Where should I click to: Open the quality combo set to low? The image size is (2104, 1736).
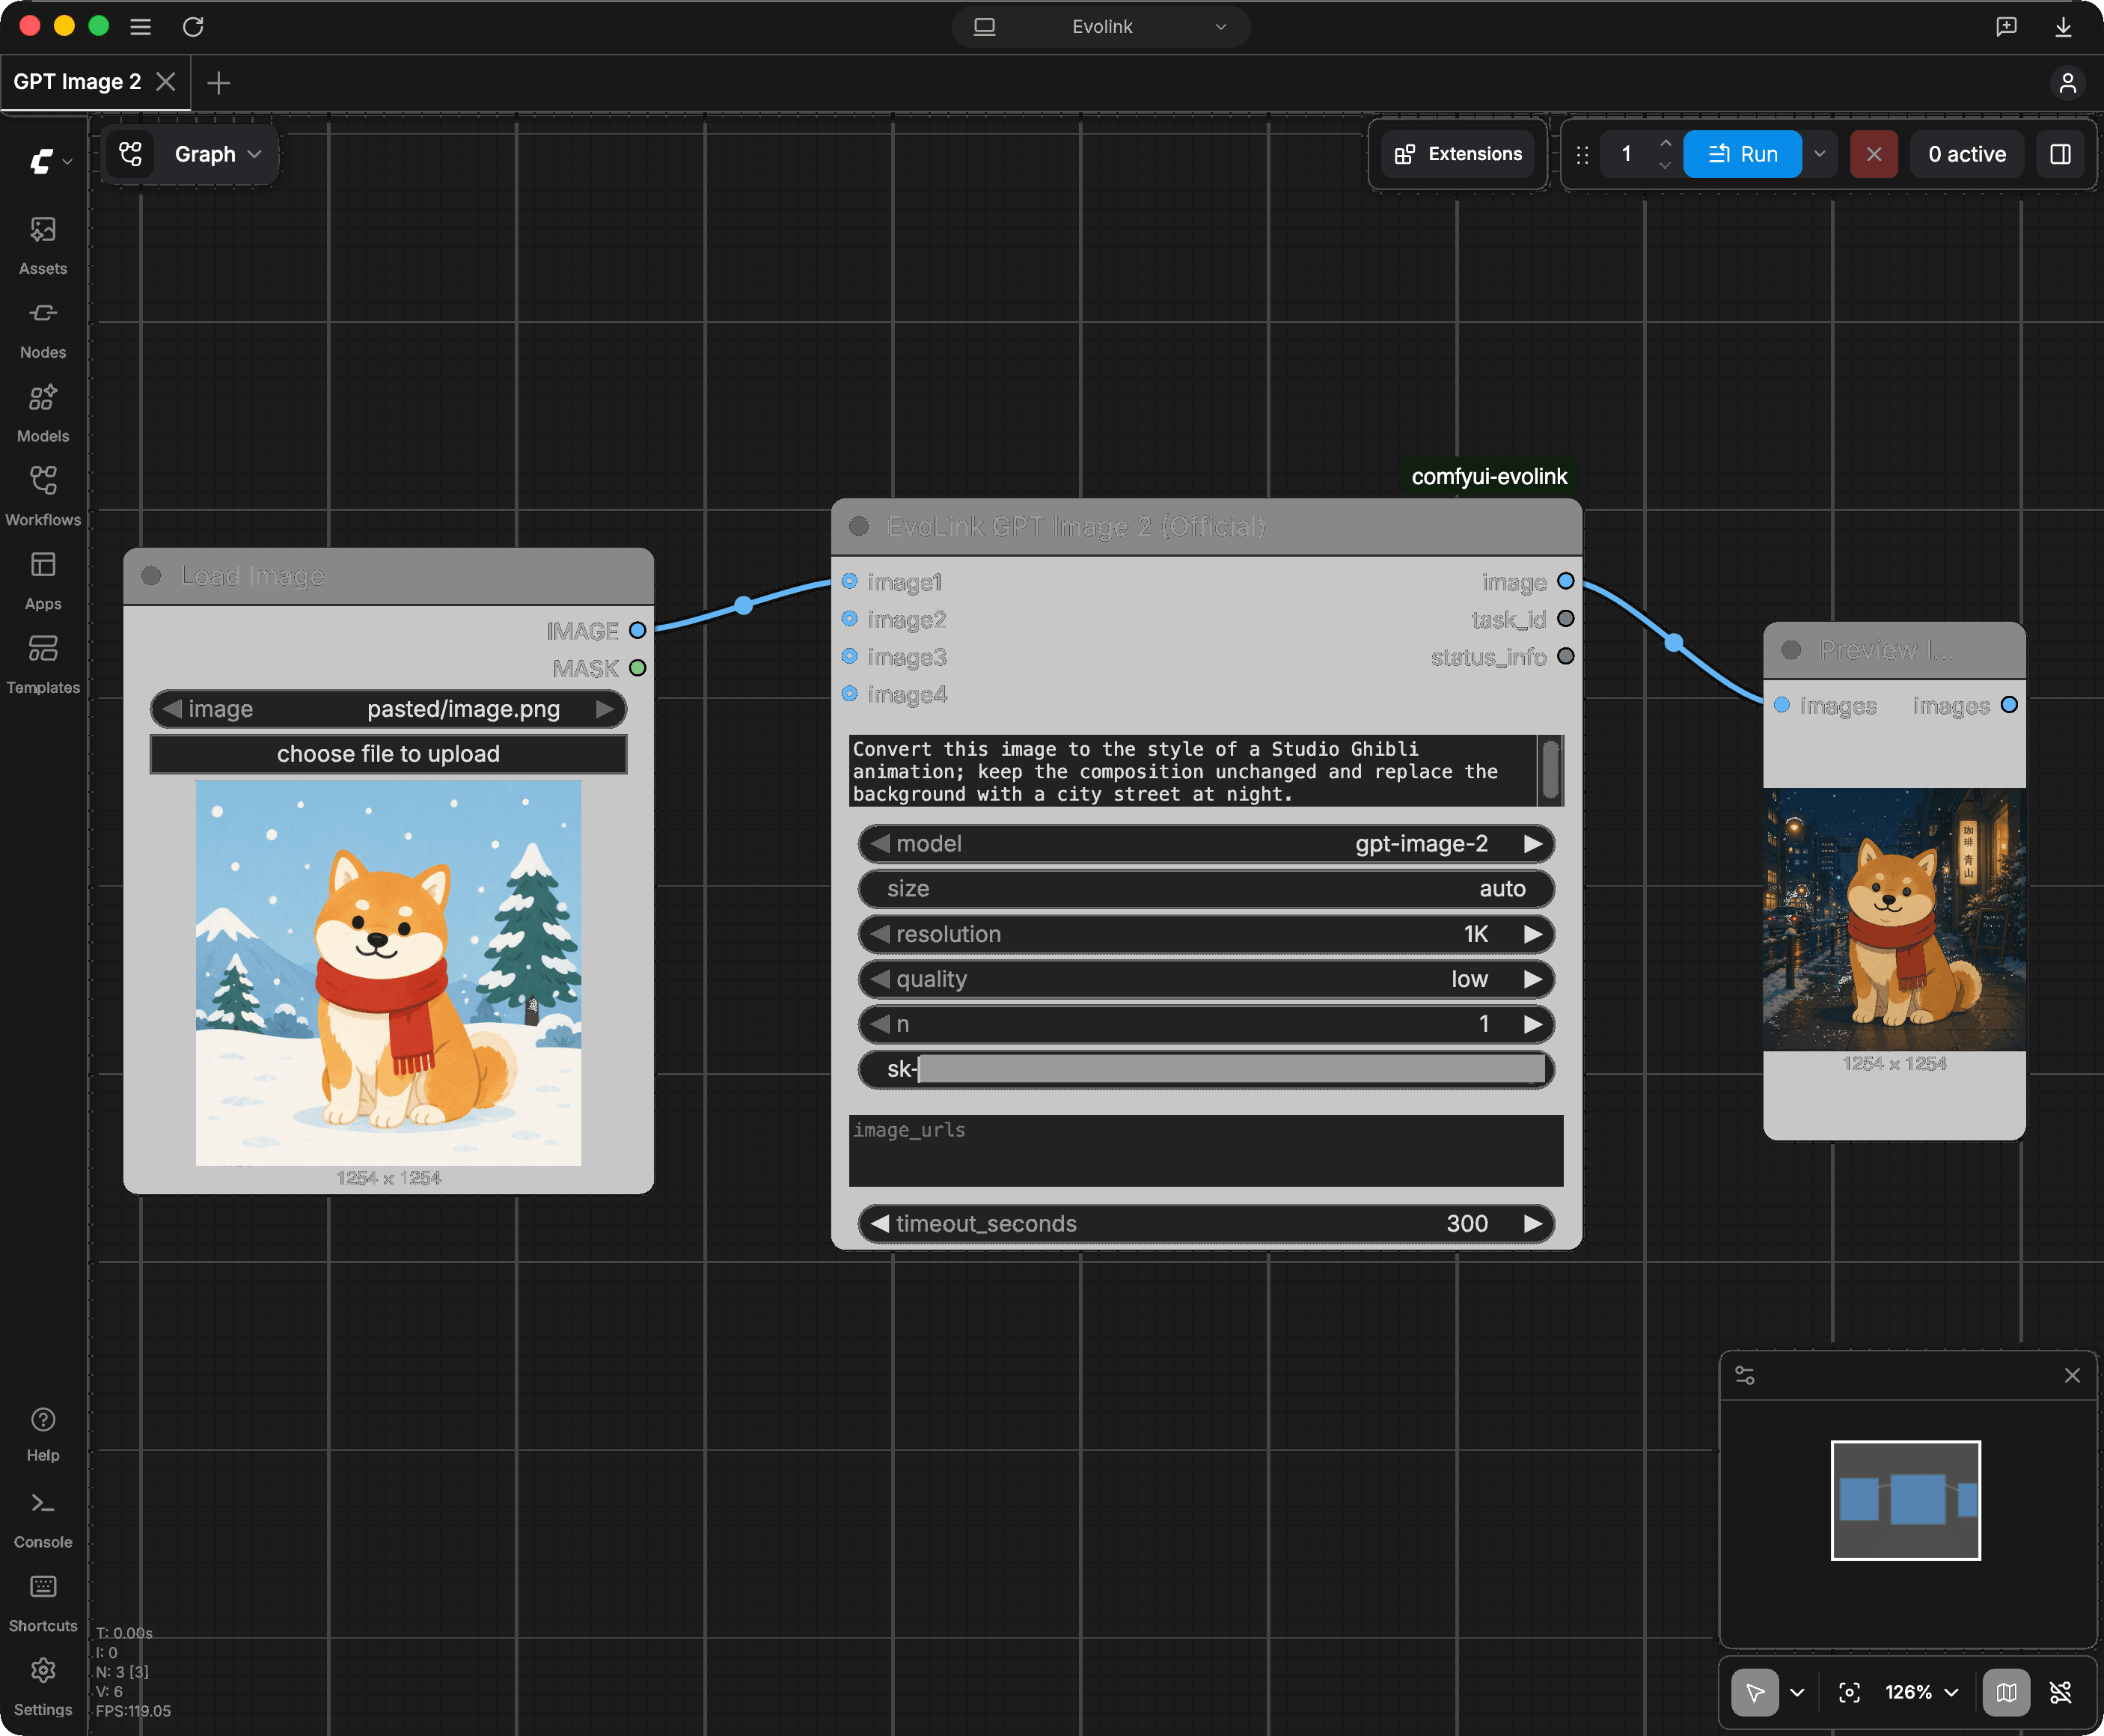pos(1206,979)
